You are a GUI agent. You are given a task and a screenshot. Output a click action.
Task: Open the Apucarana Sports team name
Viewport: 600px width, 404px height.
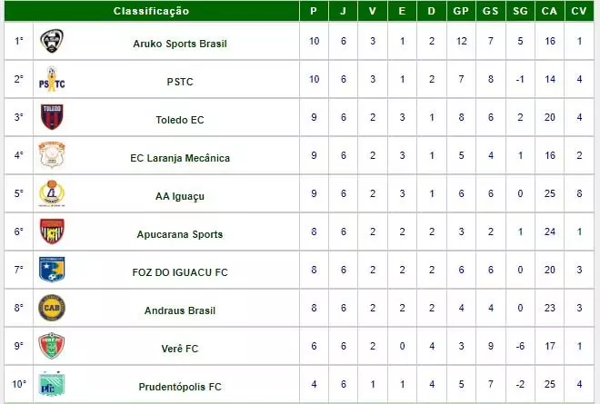[x=180, y=234]
